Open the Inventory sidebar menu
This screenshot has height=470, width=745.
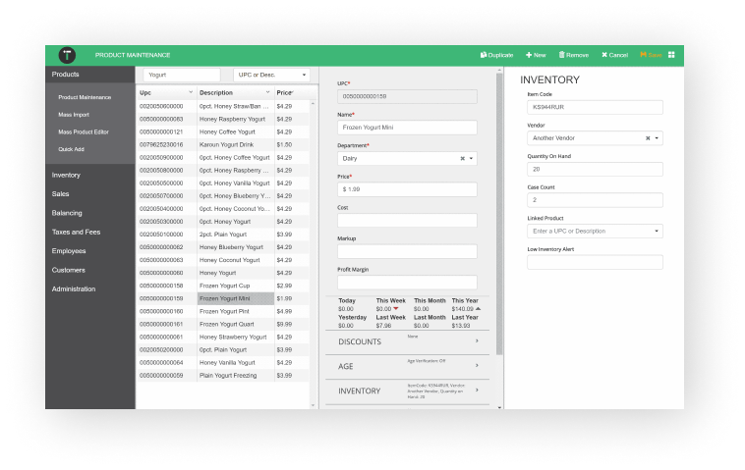[x=66, y=175]
